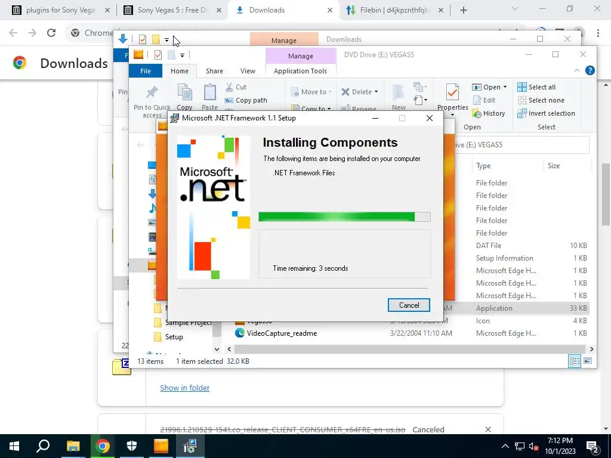Image resolution: width=611 pixels, height=458 pixels.
Task: Open the Share ribbon tab
Action: pos(214,71)
